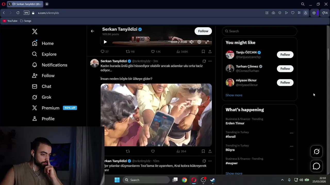Open Grok actions on the 3m post
330x185 pixels.
click(204, 61)
